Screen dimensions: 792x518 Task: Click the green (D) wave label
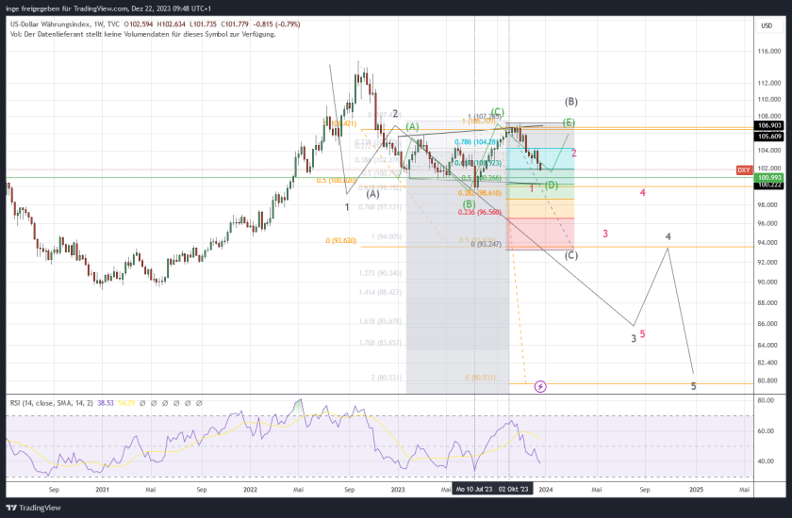point(552,185)
